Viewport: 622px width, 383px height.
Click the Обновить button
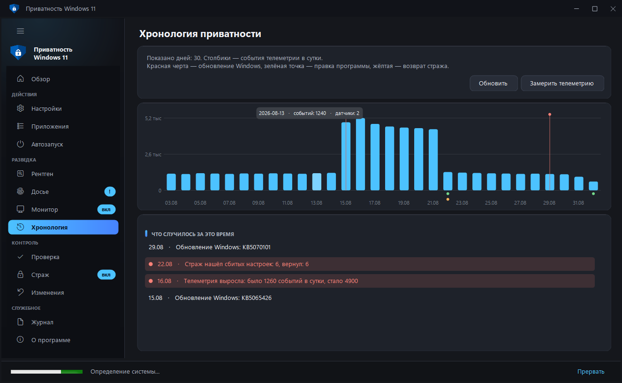pyautogui.click(x=493, y=84)
